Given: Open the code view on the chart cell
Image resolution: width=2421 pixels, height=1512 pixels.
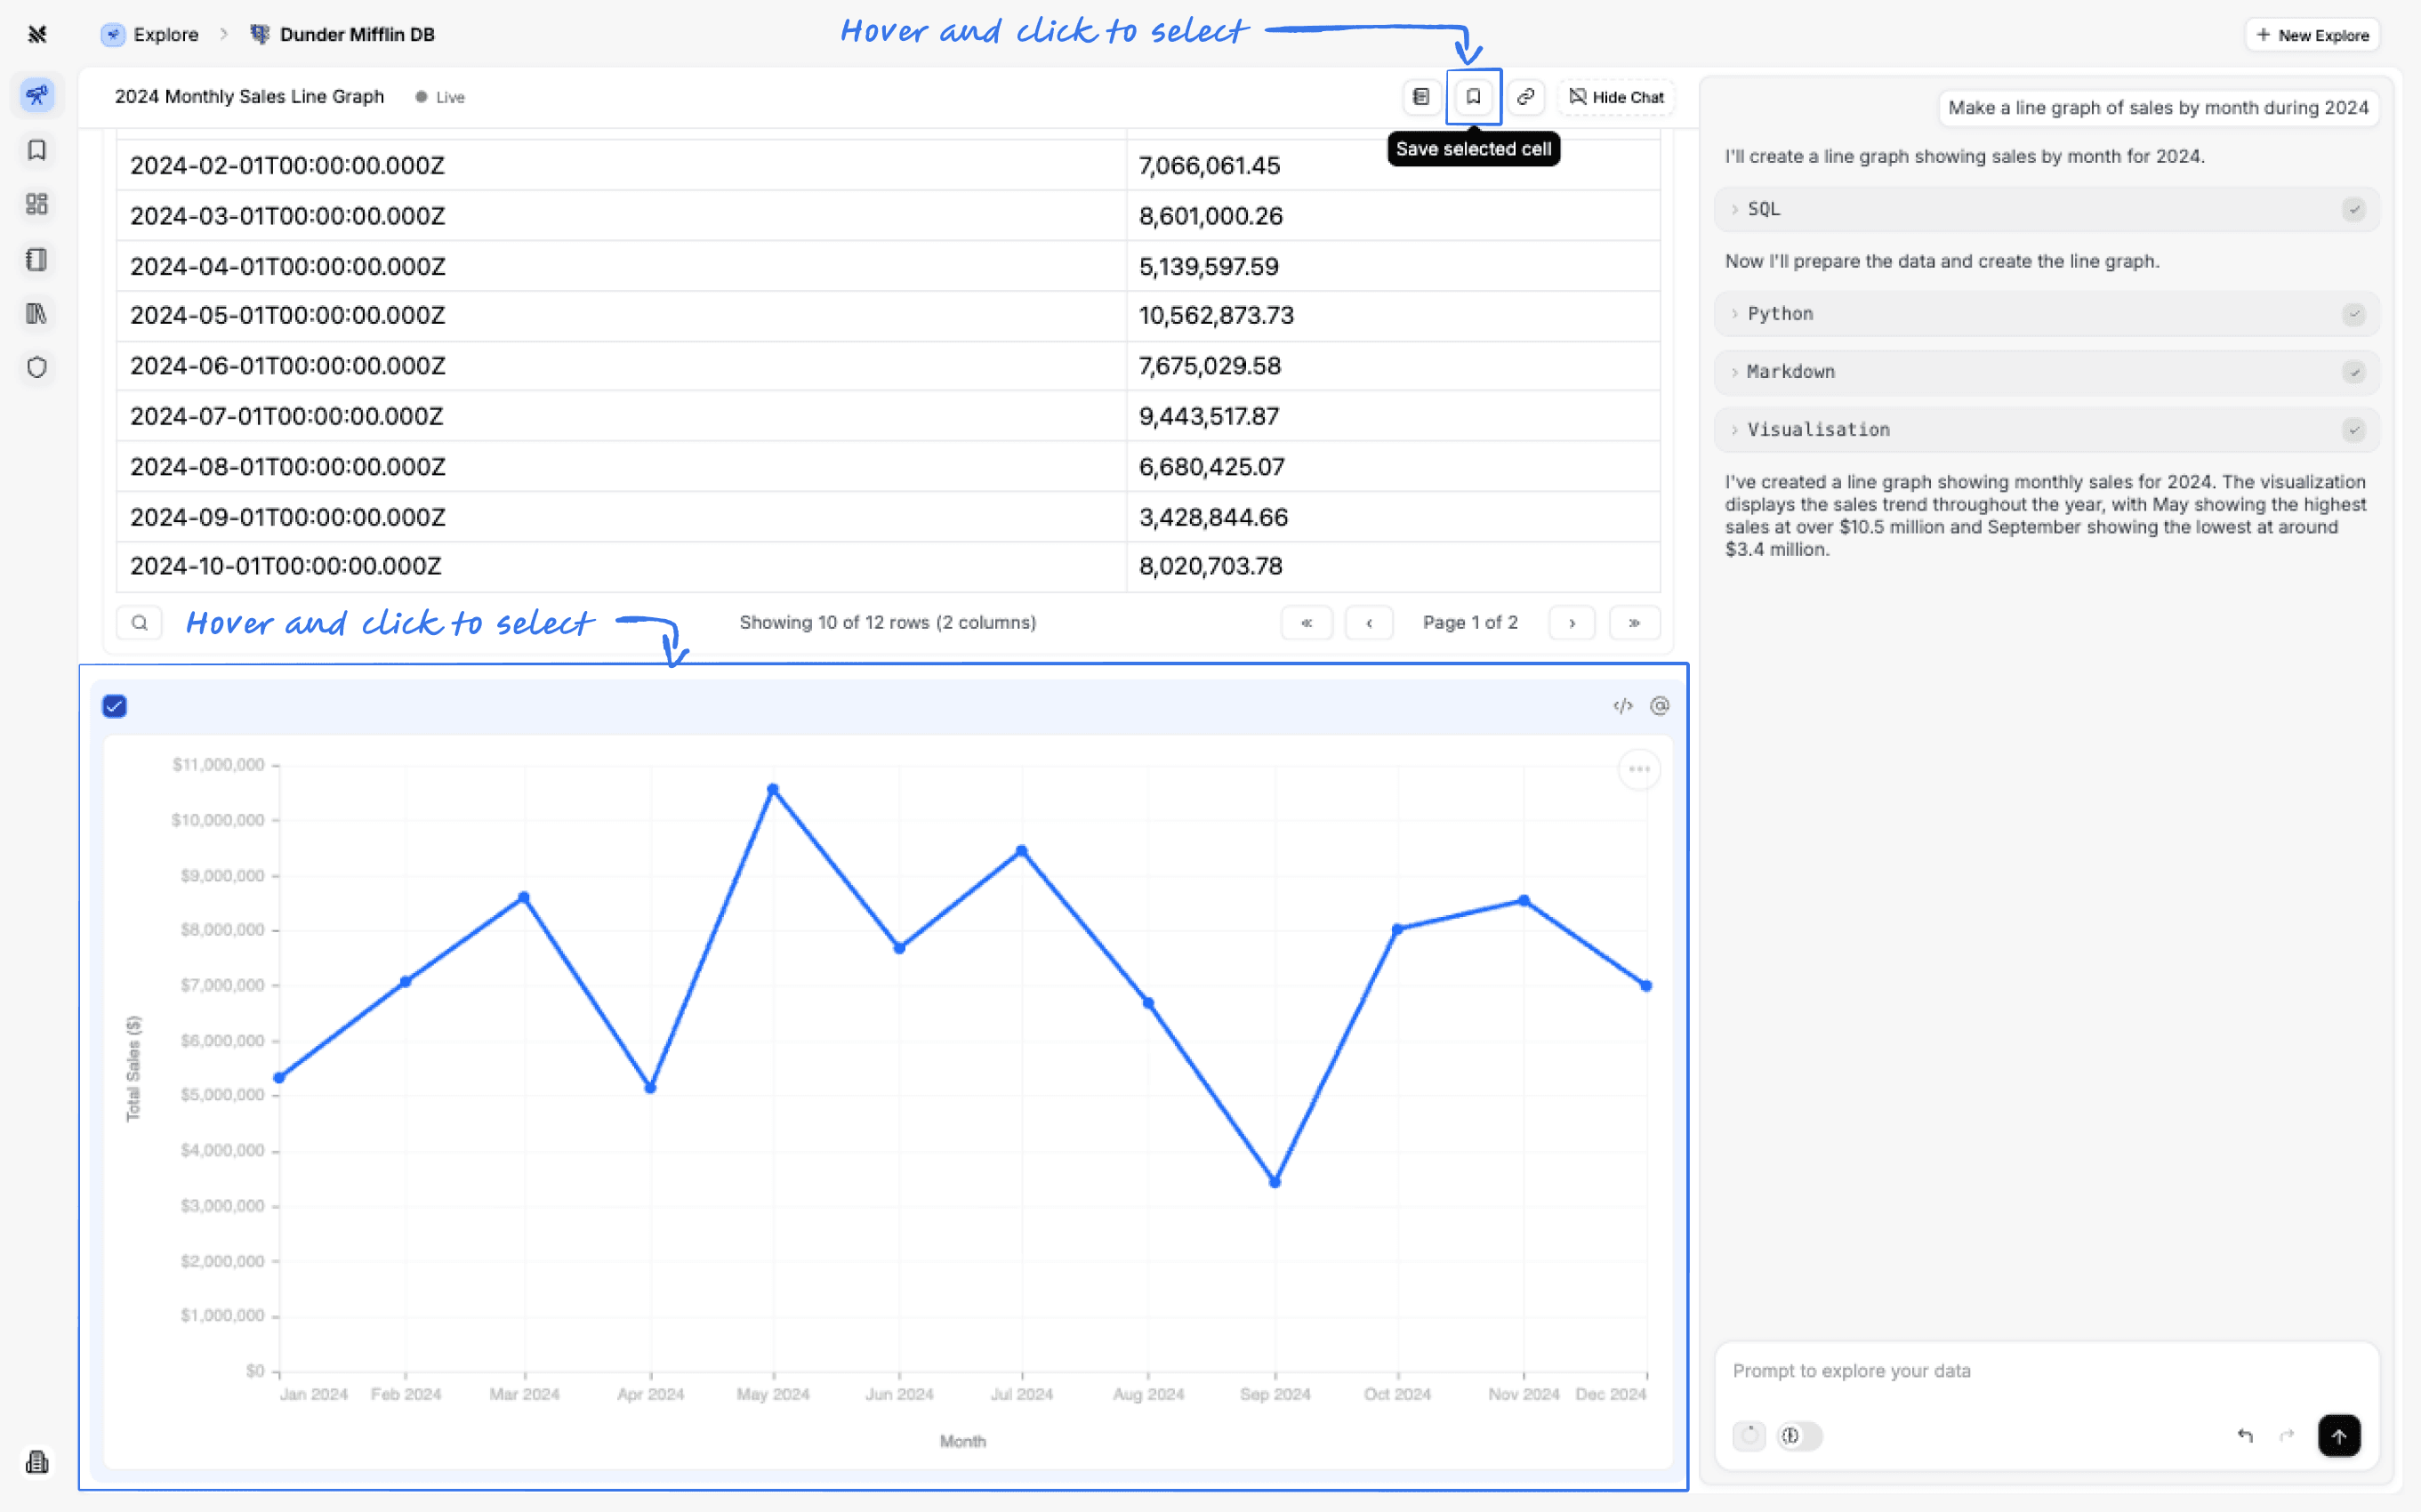Looking at the screenshot, I should [x=1622, y=705].
